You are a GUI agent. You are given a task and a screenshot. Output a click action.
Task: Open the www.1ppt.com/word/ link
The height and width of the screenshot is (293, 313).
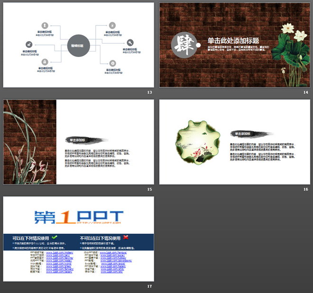[59, 264]
